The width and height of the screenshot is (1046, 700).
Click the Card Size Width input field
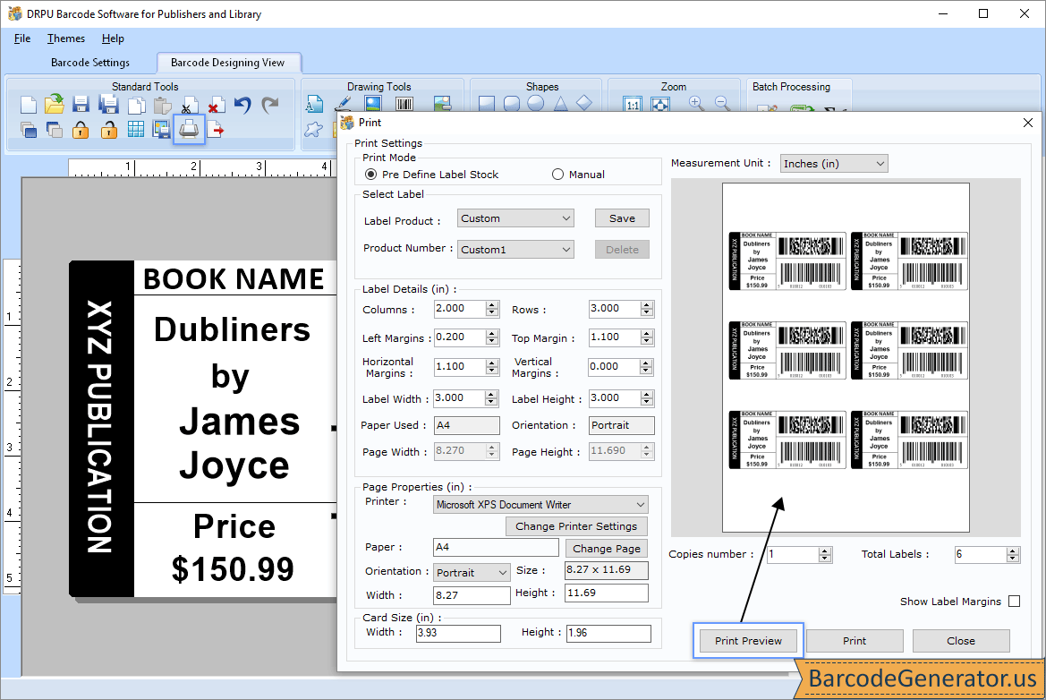click(457, 633)
